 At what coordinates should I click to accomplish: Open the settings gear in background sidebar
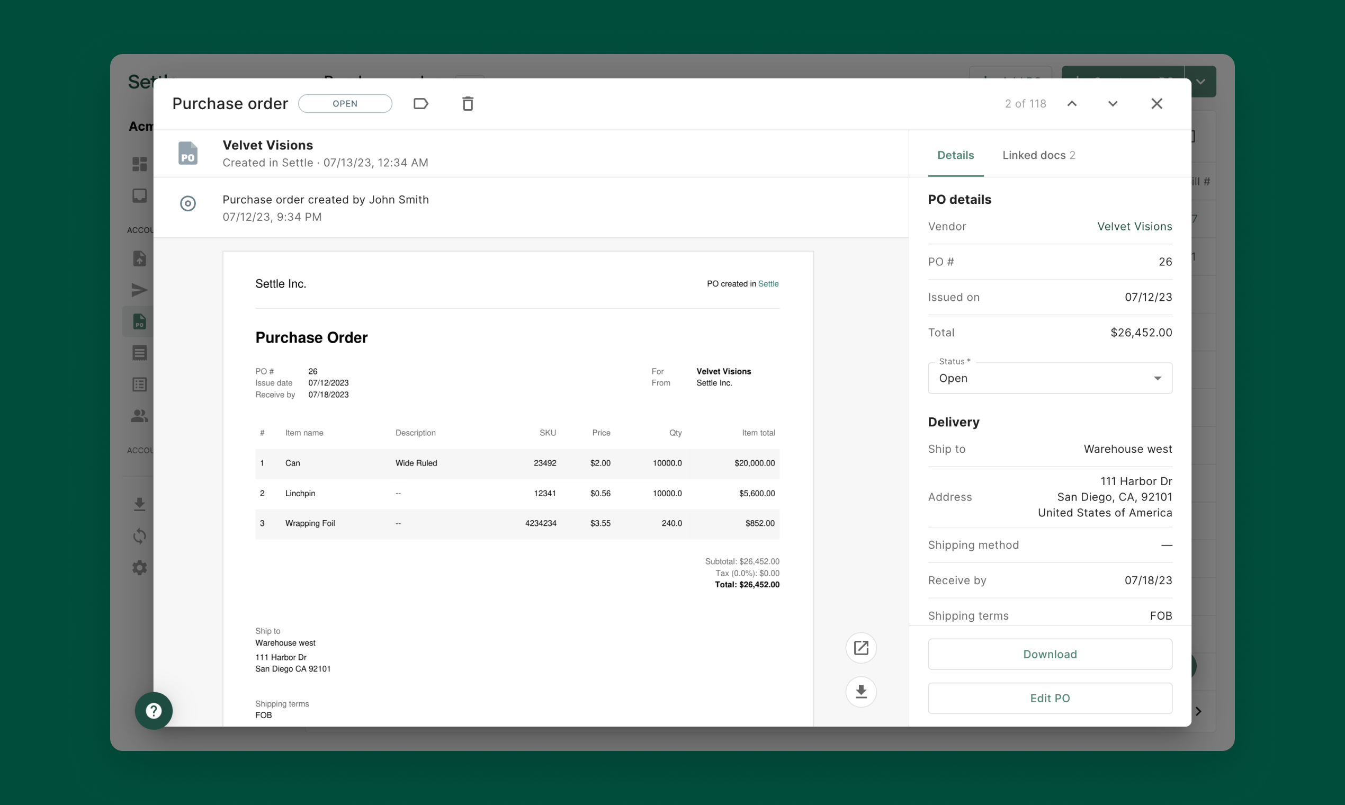[x=139, y=567]
